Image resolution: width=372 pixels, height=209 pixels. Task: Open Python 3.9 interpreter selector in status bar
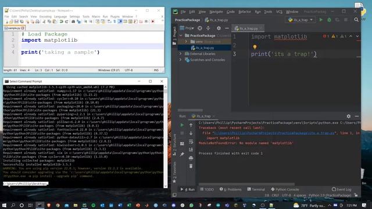(x=330, y=195)
